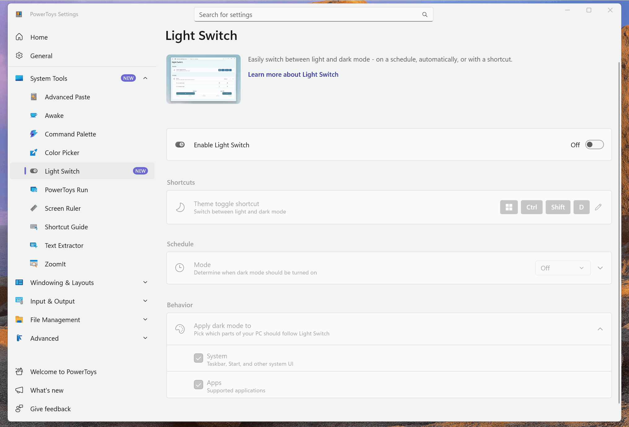Switch to the Shortcut Guide page
Image resolution: width=629 pixels, height=427 pixels.
tap(66, 226)
